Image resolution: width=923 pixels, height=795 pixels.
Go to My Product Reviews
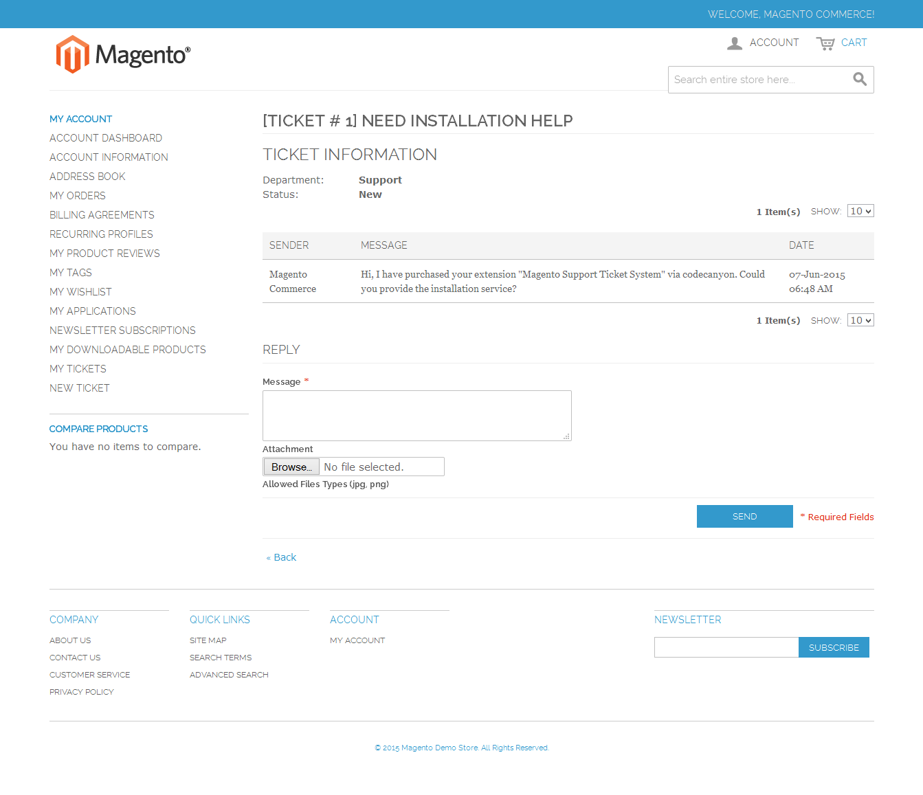(x=104, y=254)
